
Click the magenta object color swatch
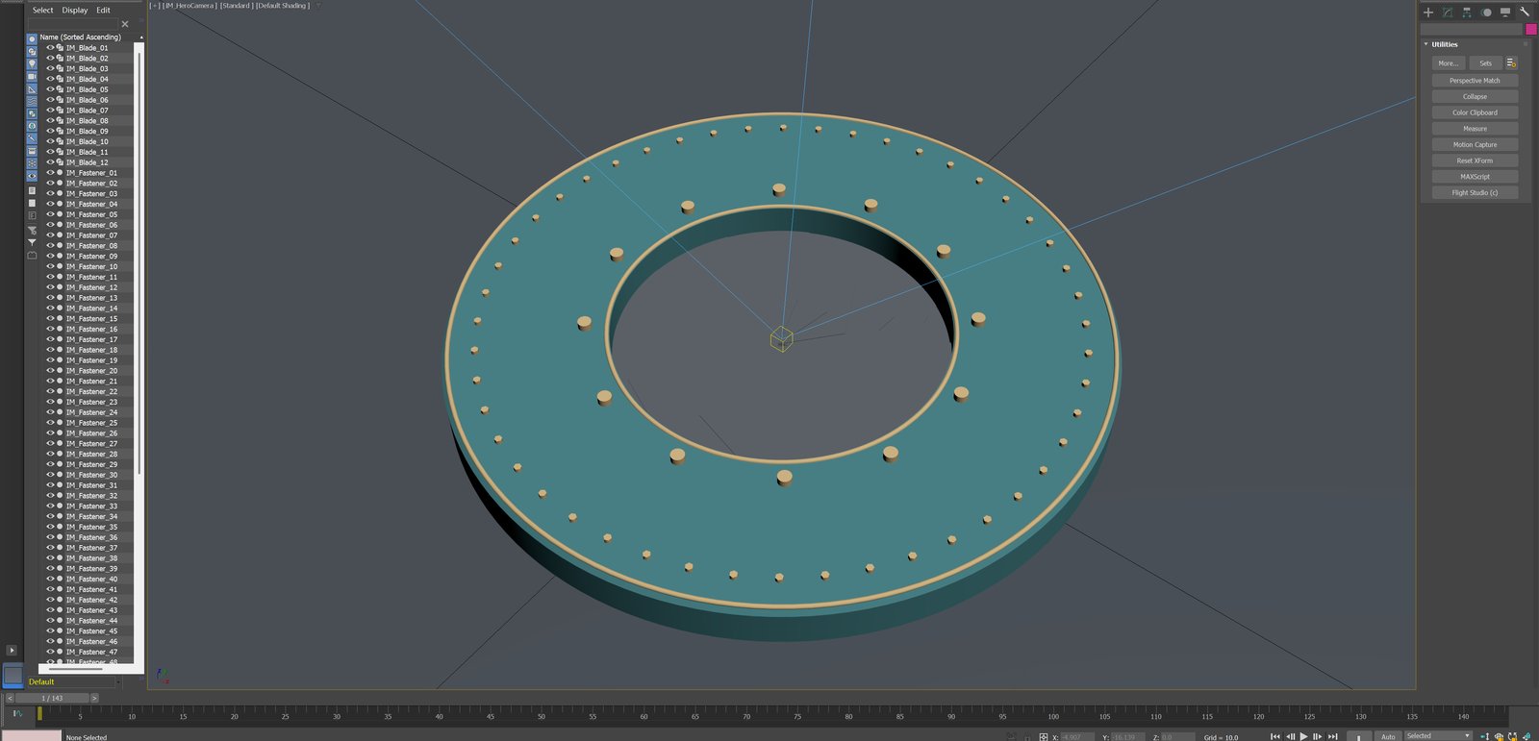[1531, 29]
